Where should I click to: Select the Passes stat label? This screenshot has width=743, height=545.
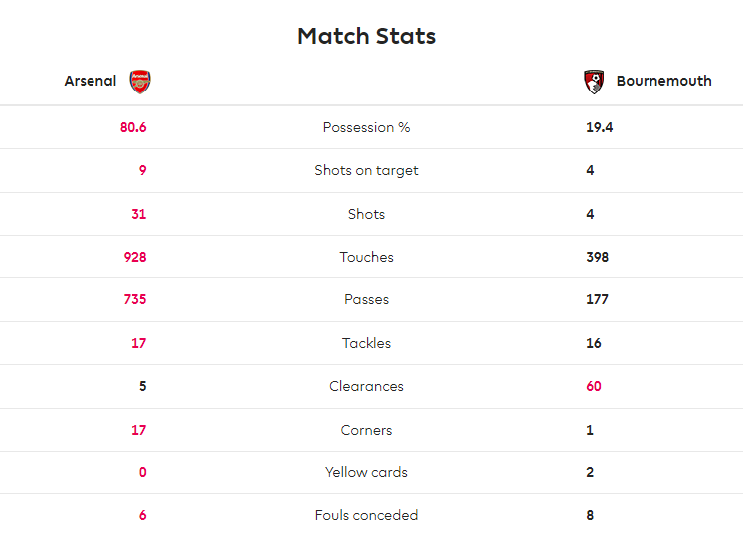(x=366, y=299)
